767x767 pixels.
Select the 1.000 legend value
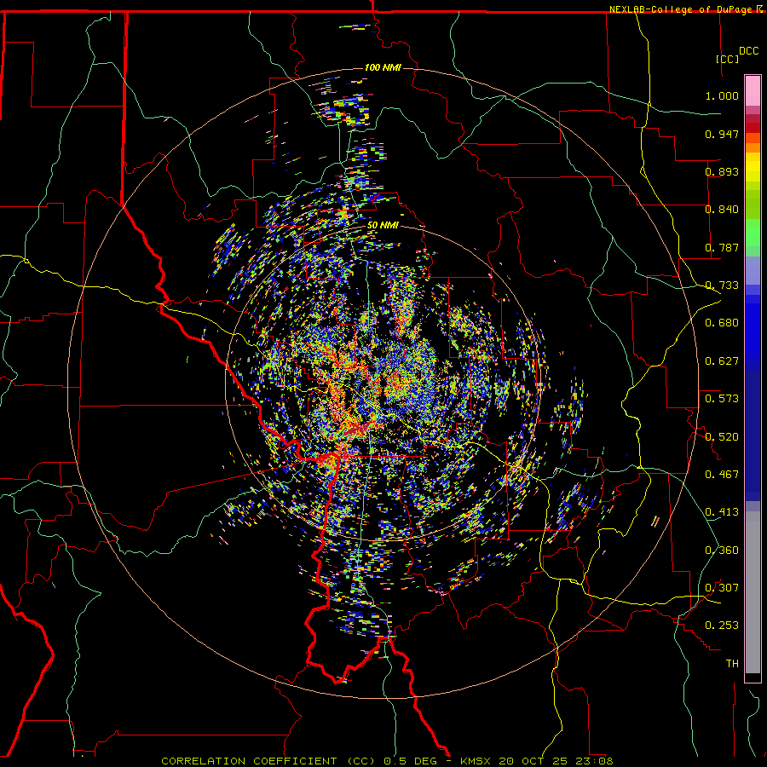click(x=722, y=95)
